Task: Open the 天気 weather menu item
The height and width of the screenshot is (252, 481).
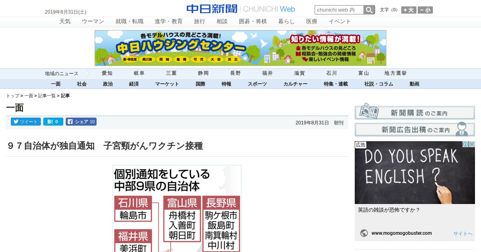Action: [65, 22]
